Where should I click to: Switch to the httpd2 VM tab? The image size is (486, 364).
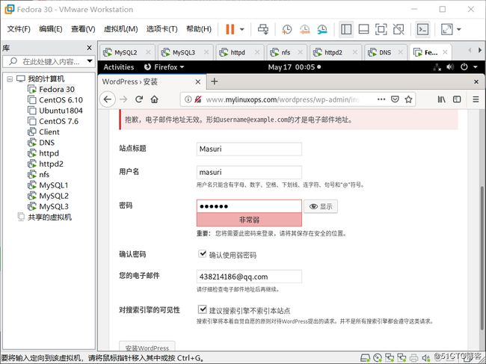(x=336, y=52)
